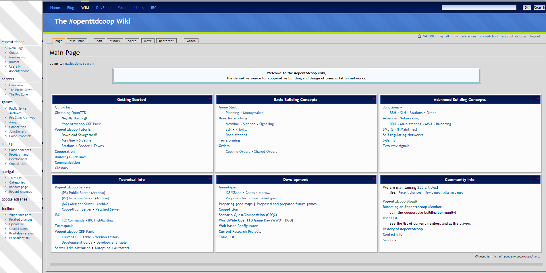The width and height of the screenshot is (546, 273).
Task: Open Game Proposals in sidebar
Action: tap(20, 136)
